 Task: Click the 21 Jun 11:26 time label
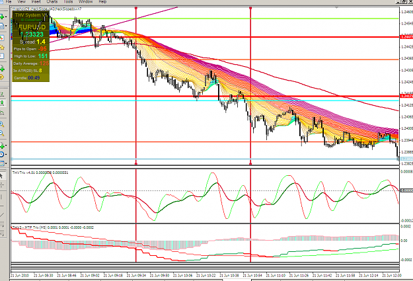coord(299,276)
